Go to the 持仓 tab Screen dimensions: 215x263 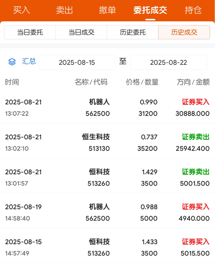[193, 10]
